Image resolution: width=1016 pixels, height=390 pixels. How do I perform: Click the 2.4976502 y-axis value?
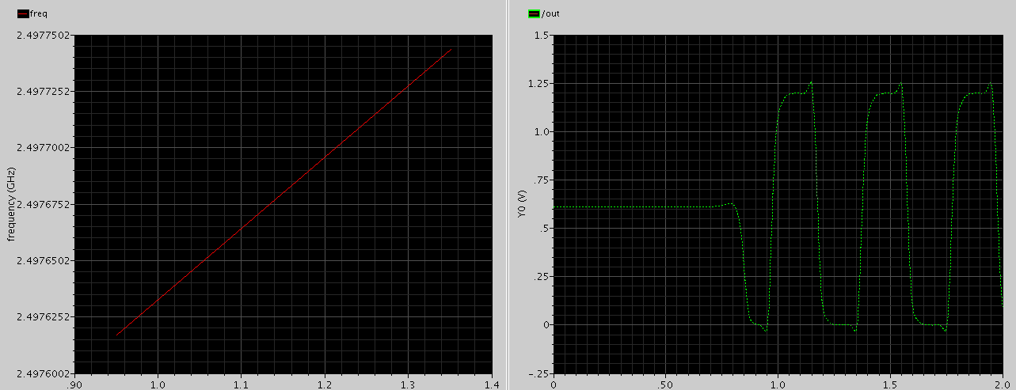click(x=43, y=260)
